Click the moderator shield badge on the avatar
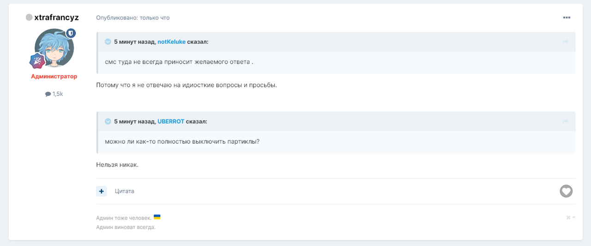 [71, 33]
